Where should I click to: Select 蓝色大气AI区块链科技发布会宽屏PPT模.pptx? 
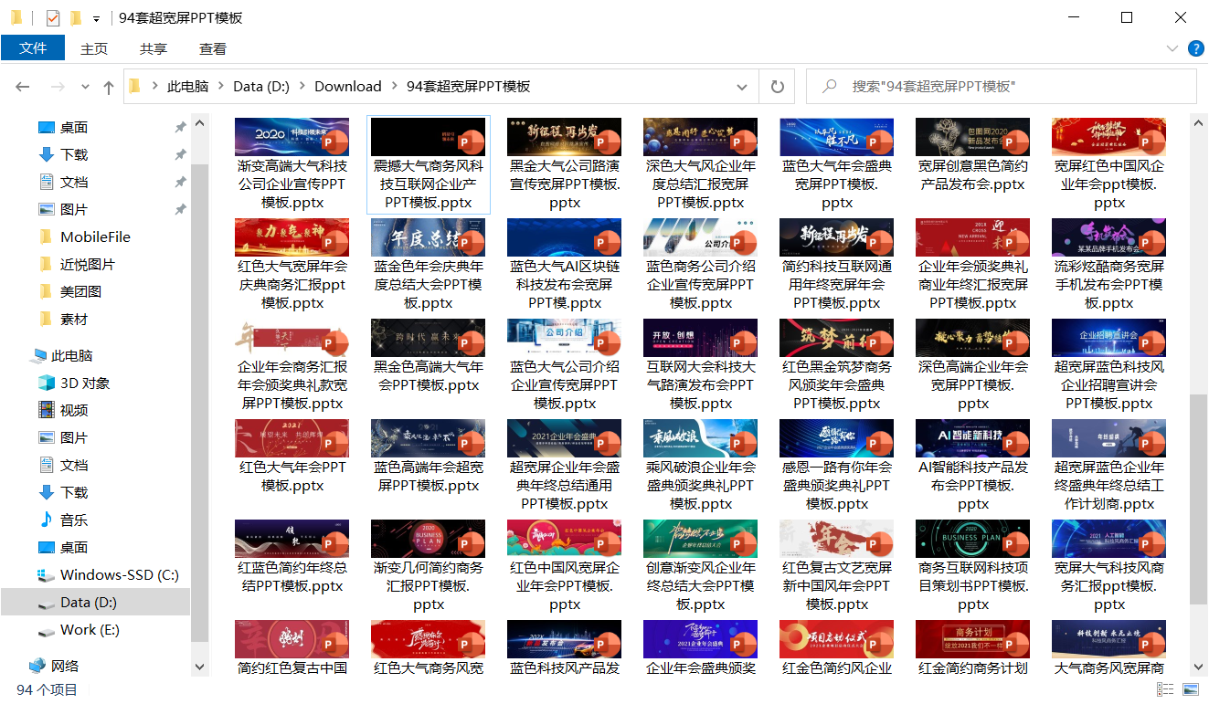pyautogui.click(x=565, y=265)
